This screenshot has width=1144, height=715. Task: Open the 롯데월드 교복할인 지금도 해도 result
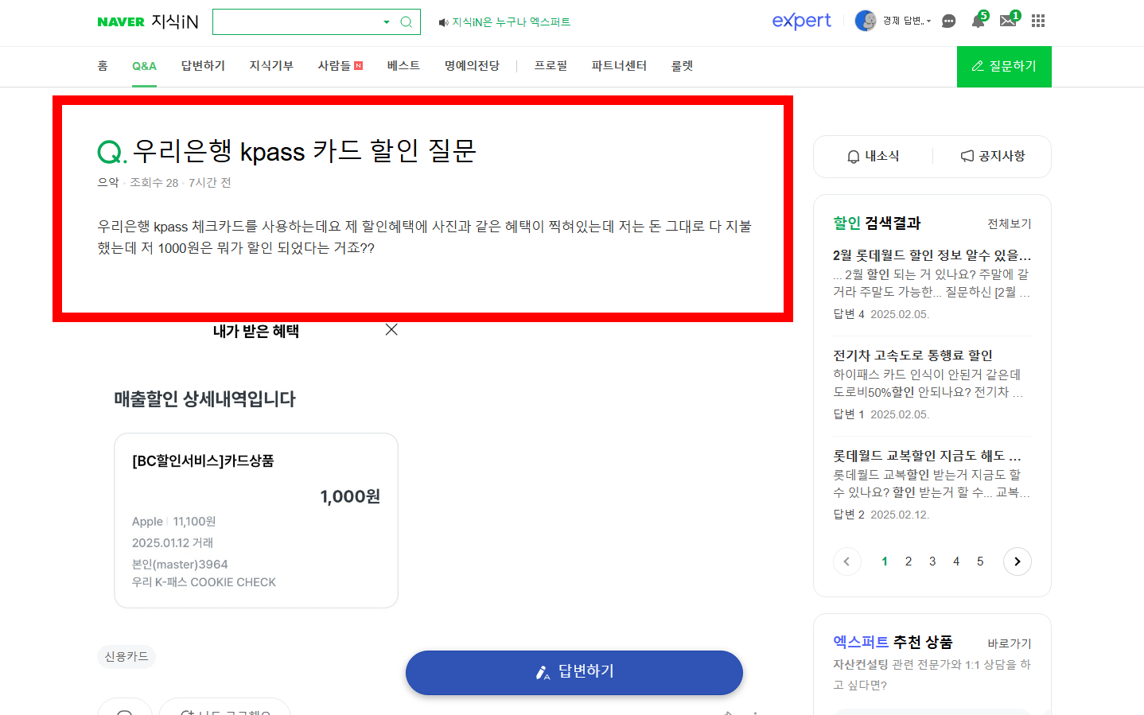coord(928,456)
